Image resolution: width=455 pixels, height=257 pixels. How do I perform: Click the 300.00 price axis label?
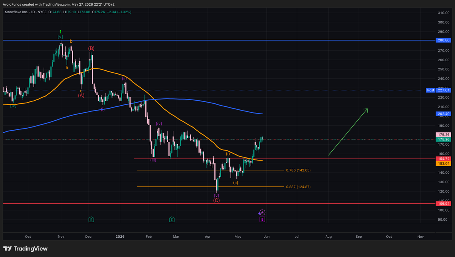coord(443,22)
